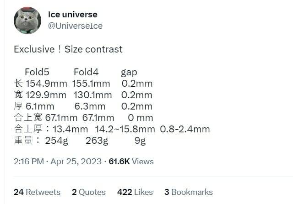Open the Ice universe display name
Image resolution: width=293 pixels, height=204 pixels.
[x=72, y=15]
